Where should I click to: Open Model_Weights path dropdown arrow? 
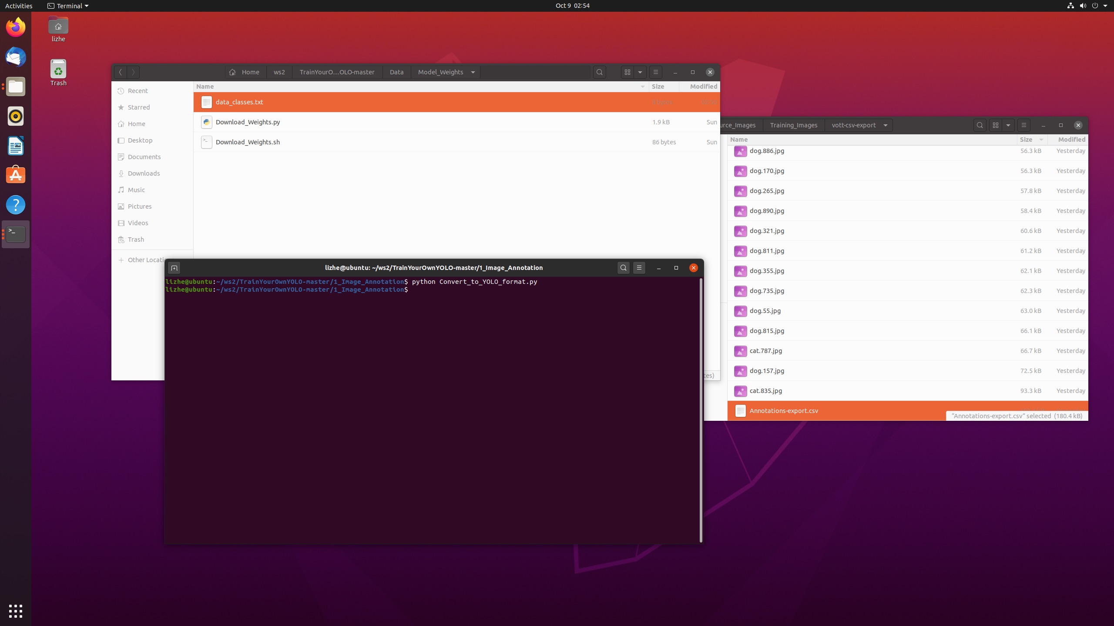(x=473, y=72)
